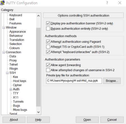Open TTY settings
The height and width of the screenshot is (124, 126).
(x=16, y=93)
